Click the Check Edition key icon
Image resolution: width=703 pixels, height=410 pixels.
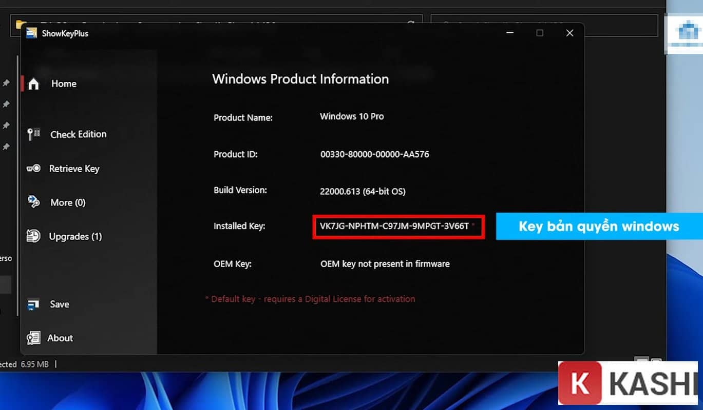point(34,134)
